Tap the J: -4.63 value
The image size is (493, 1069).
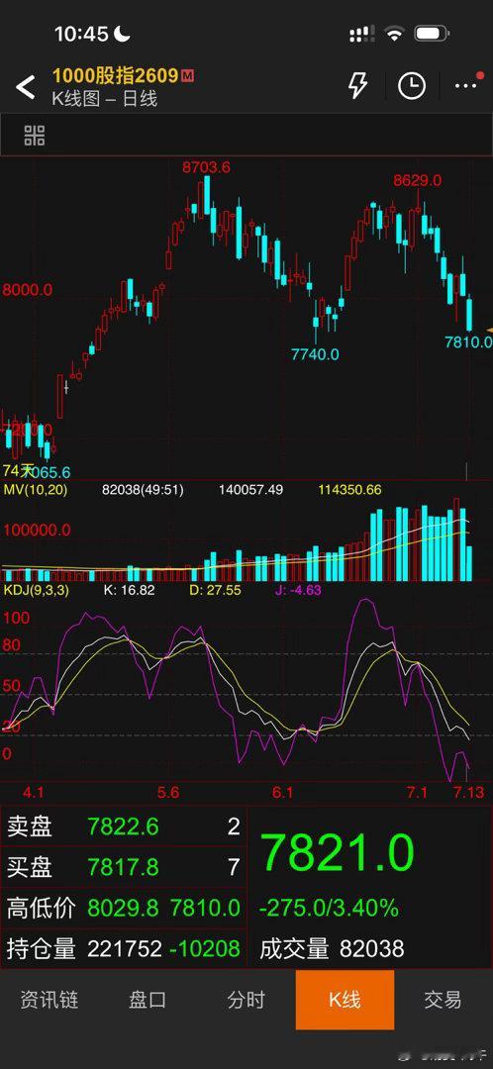click(298, 590)
